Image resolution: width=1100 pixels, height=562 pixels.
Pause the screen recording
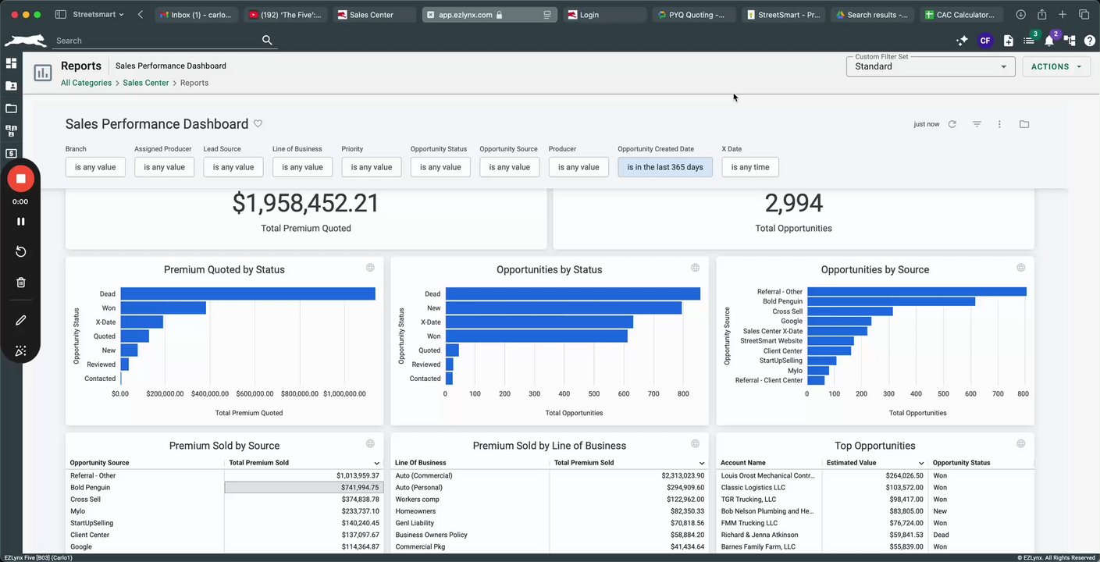click(21, 222)
